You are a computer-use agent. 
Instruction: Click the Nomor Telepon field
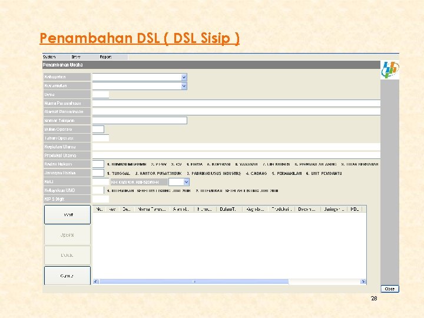point(140,120)
